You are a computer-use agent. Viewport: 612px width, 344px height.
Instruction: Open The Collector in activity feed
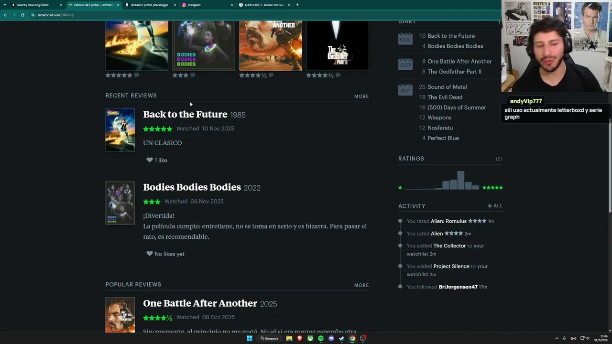(449, 246)
